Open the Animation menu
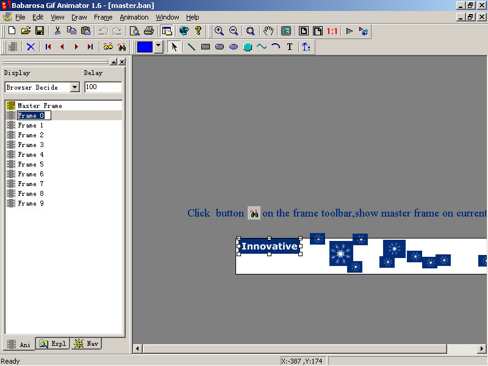Viewport: 488px width, 366px height. pos(134,17)
